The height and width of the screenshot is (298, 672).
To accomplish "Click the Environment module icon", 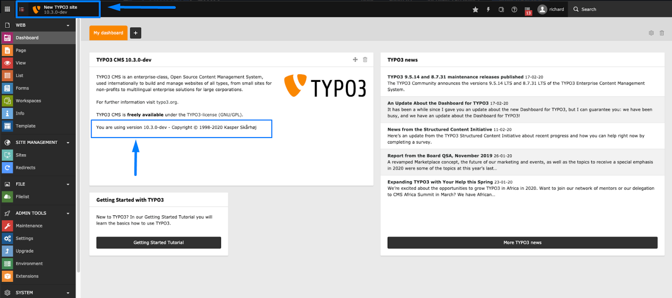I will (7, 264).
